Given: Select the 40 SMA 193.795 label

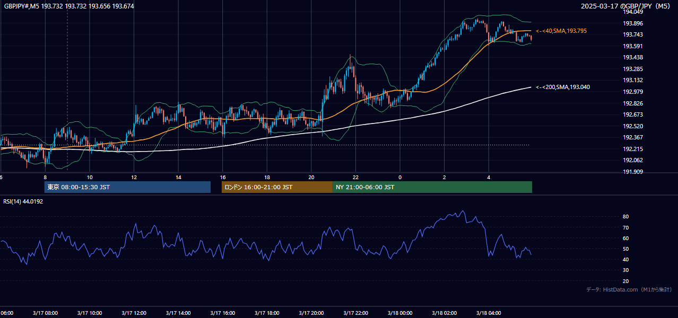Looking at the screenshot, I should pos(561,31).
